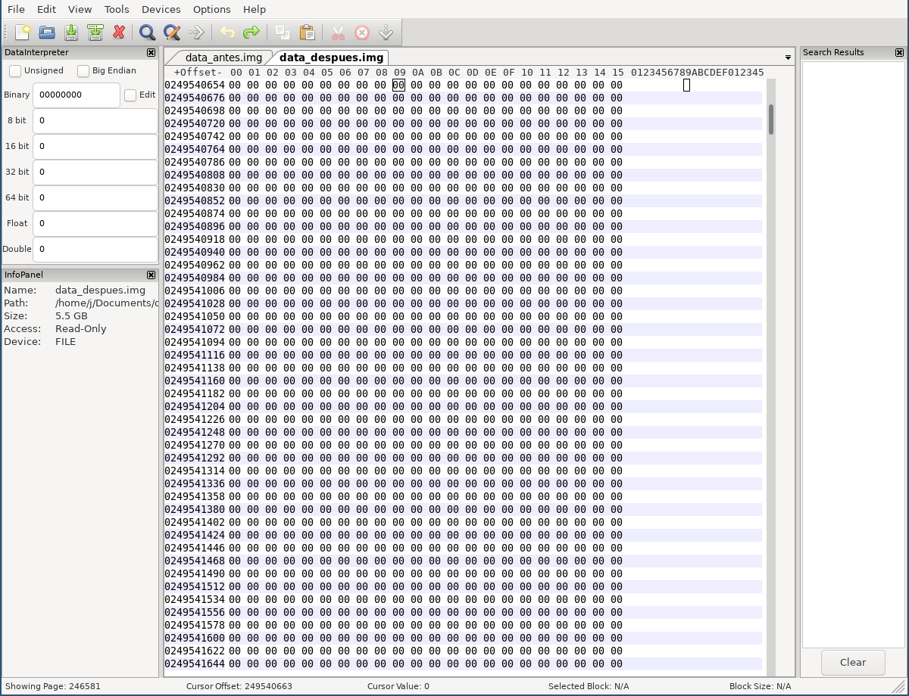
Task: Click the Insert toolbar icon
Action: [386, 33]
